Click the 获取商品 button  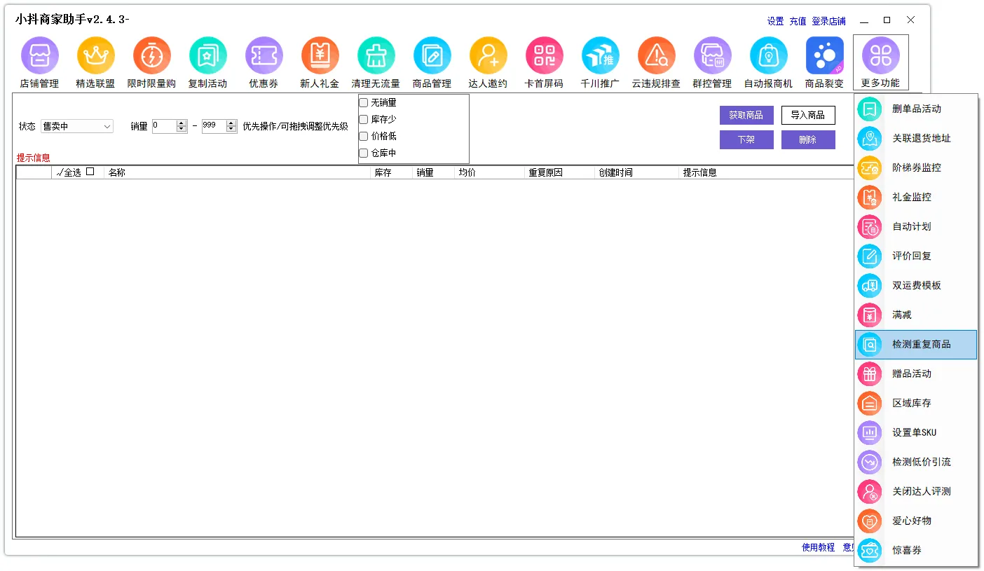[x=746, y=115]
